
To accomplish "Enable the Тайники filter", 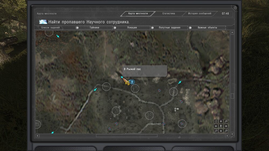I will click(77, 28).
